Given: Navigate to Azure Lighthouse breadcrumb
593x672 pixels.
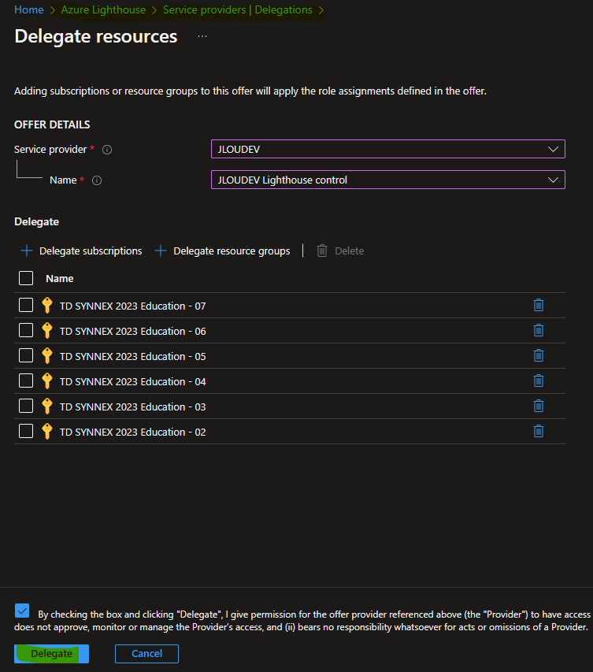Looking at the screenshot, I should click(103, 10).
